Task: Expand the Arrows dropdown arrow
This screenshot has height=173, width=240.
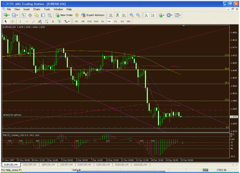Action: click(69, 21)
